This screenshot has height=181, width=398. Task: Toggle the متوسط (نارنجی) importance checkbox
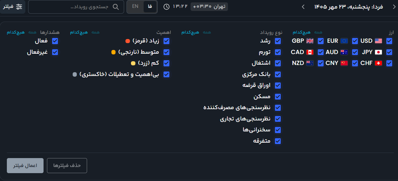point(167,52)
